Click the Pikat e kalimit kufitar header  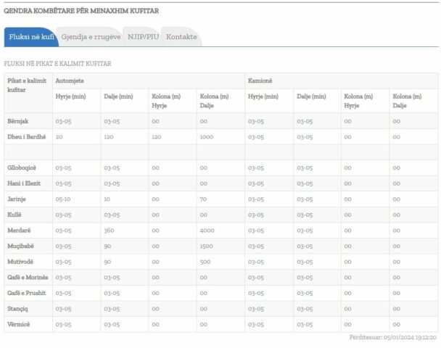pos(26,85)
